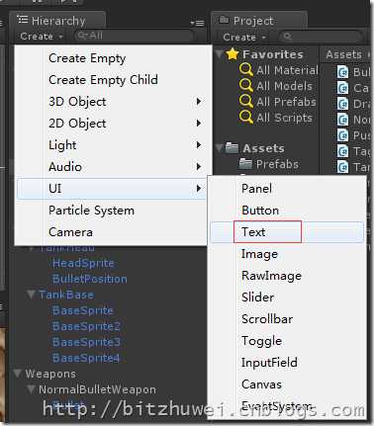Open the Project Create dropdown
374x426 pixels.
244,38
